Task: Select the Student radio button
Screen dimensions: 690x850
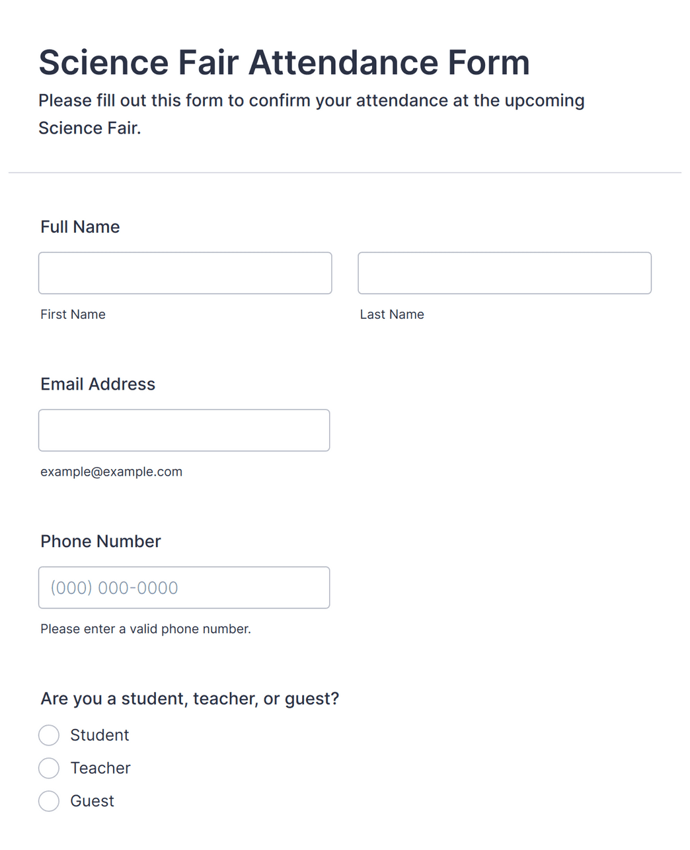Action: 49,735
